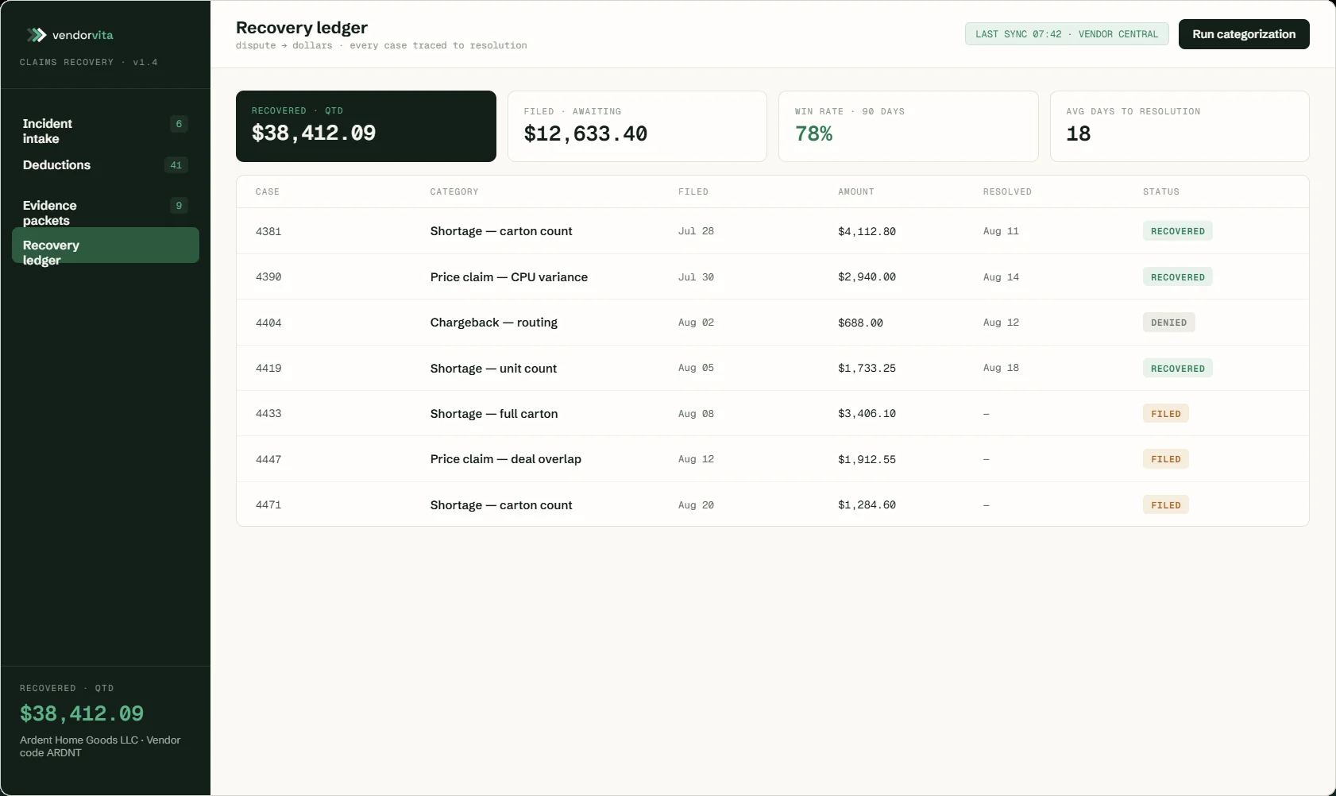1336x796 pixels.
Task: Select Shortage — unit count category
Action: [x=493, y=369]
